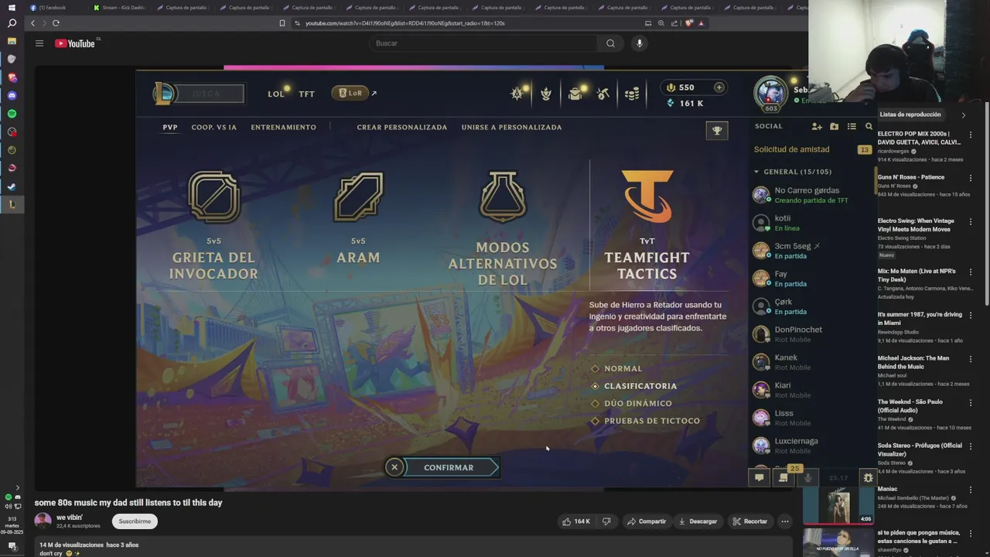Open Crear Personalizada tab
This screenshot has width=990, height=557.
(x=402, y=128)
